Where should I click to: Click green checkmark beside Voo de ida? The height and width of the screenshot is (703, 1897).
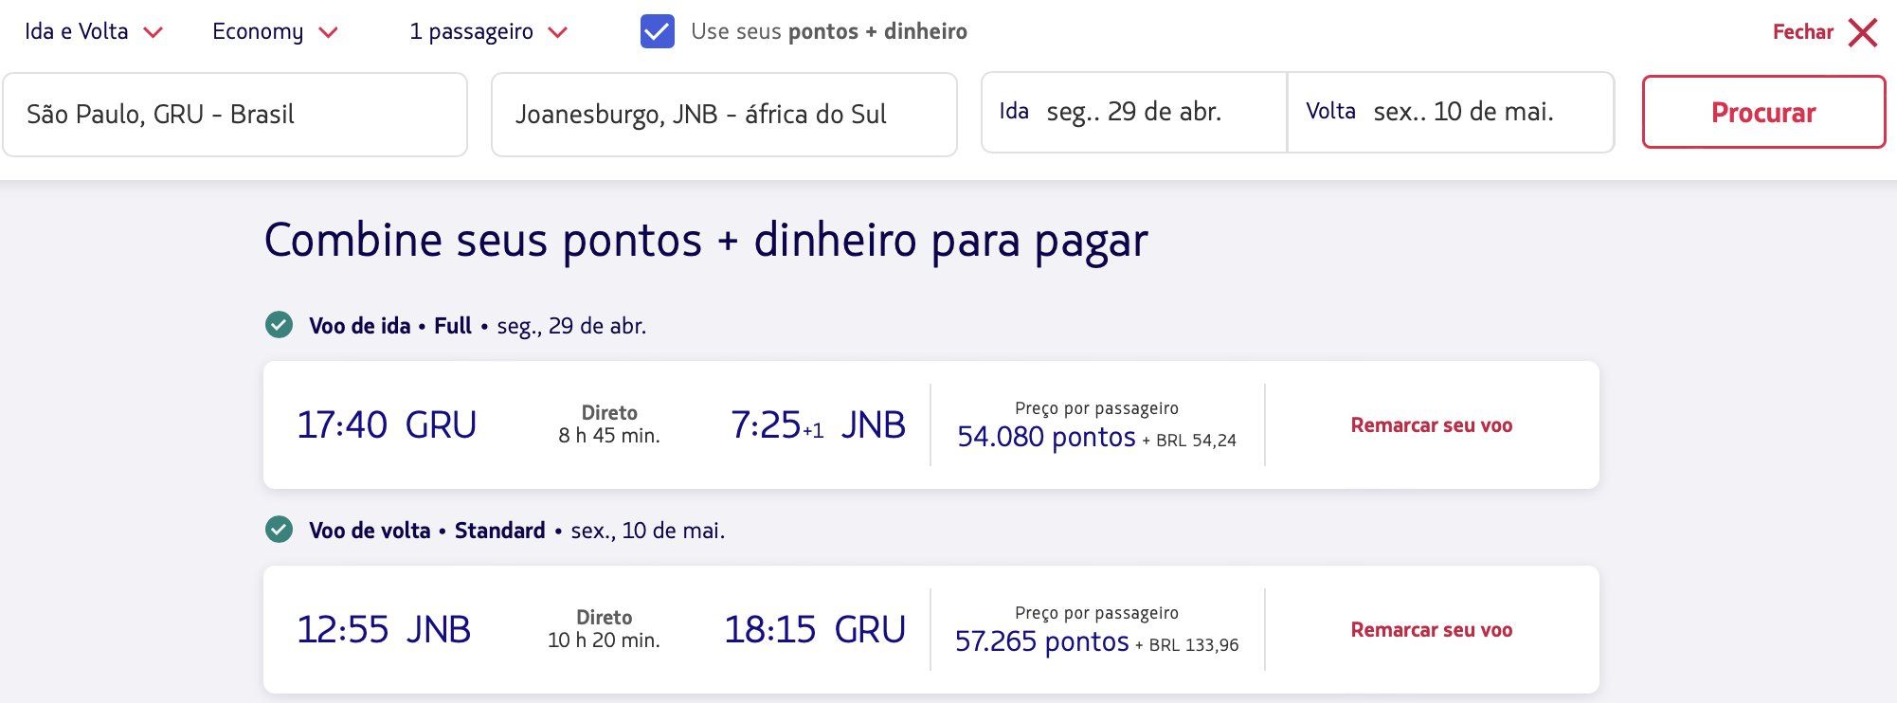[x=279, y=325]
